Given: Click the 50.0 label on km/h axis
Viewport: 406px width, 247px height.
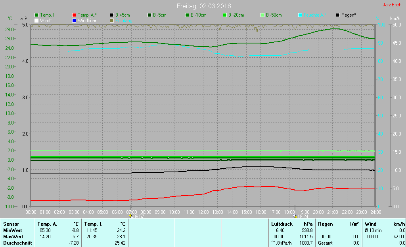Looking at the screenshot, I should (396, 25).
